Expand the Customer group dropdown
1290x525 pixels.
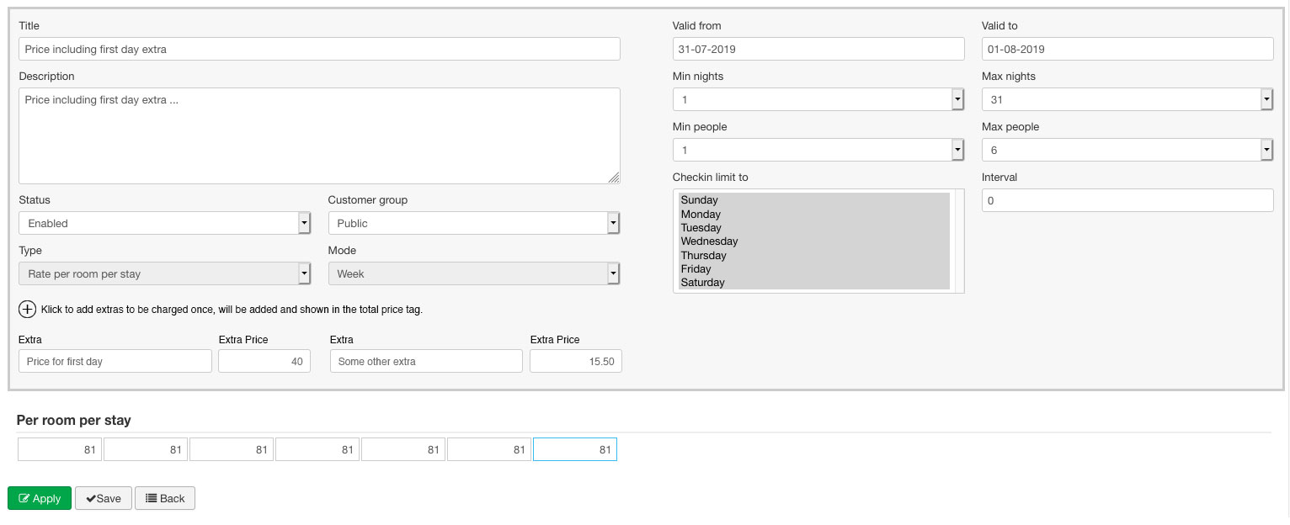pyautogui.click(x=473, y=223)
